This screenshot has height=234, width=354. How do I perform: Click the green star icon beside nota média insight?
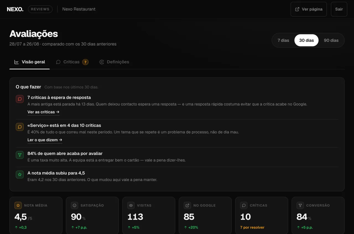(x=20, y=174)
